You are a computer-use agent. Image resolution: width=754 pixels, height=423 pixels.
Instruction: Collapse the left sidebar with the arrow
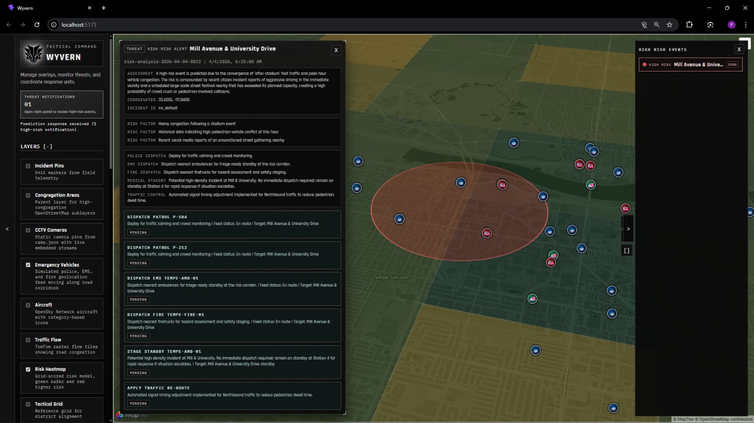click(7, 229)
